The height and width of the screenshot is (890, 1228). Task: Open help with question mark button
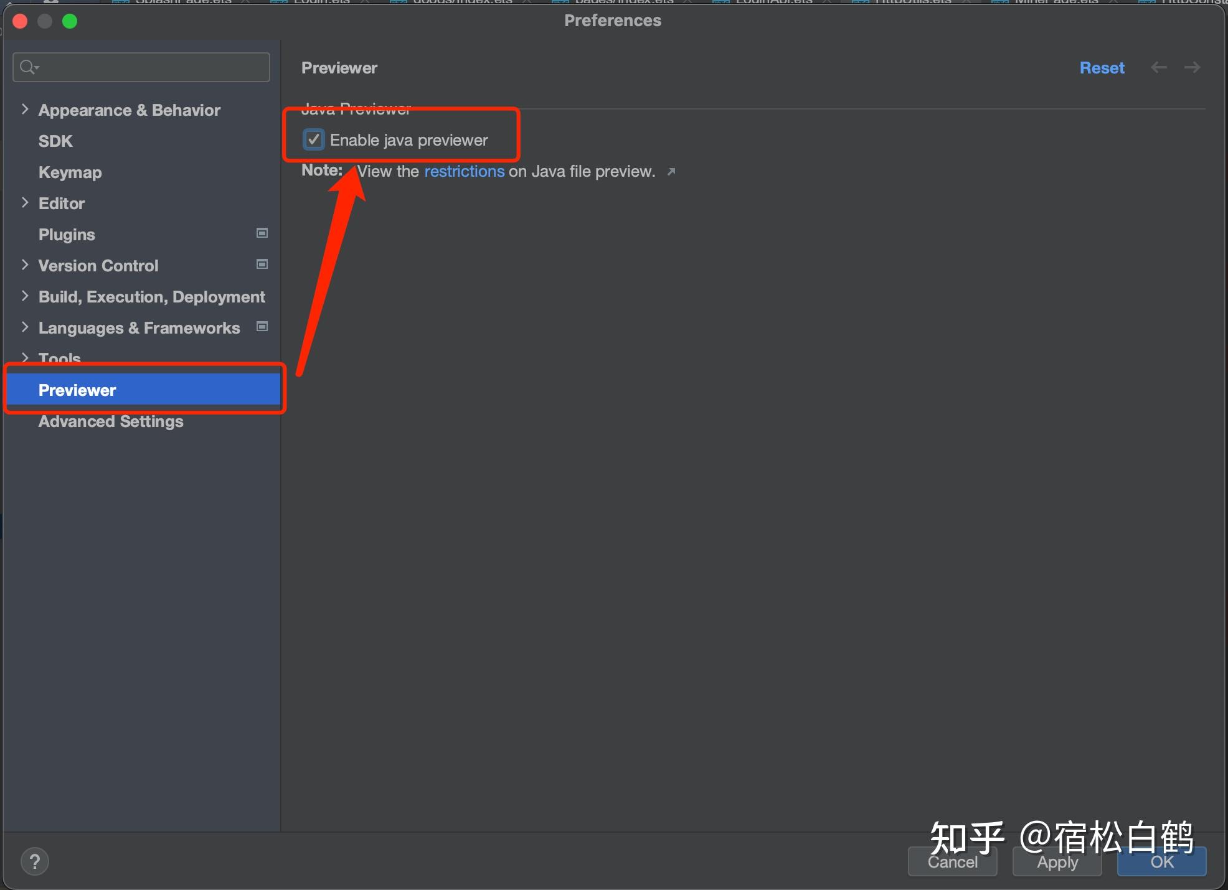click(x=35, y=861)
